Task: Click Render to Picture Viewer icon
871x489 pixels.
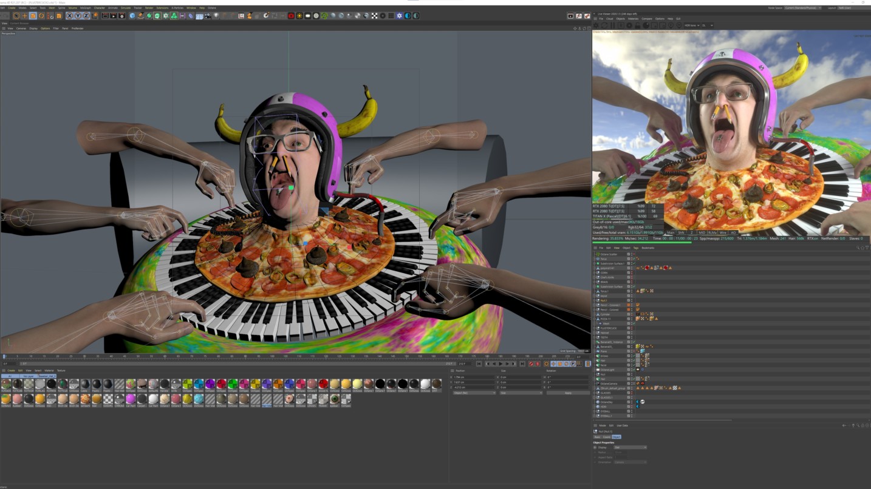Action: point(113,16)
